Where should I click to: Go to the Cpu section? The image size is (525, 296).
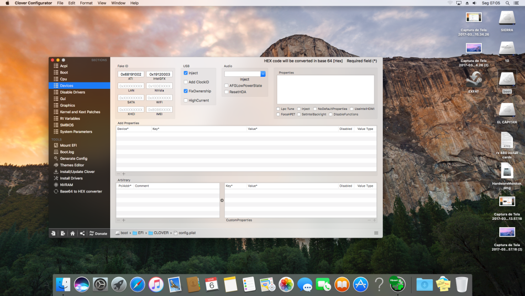(64, 79)
